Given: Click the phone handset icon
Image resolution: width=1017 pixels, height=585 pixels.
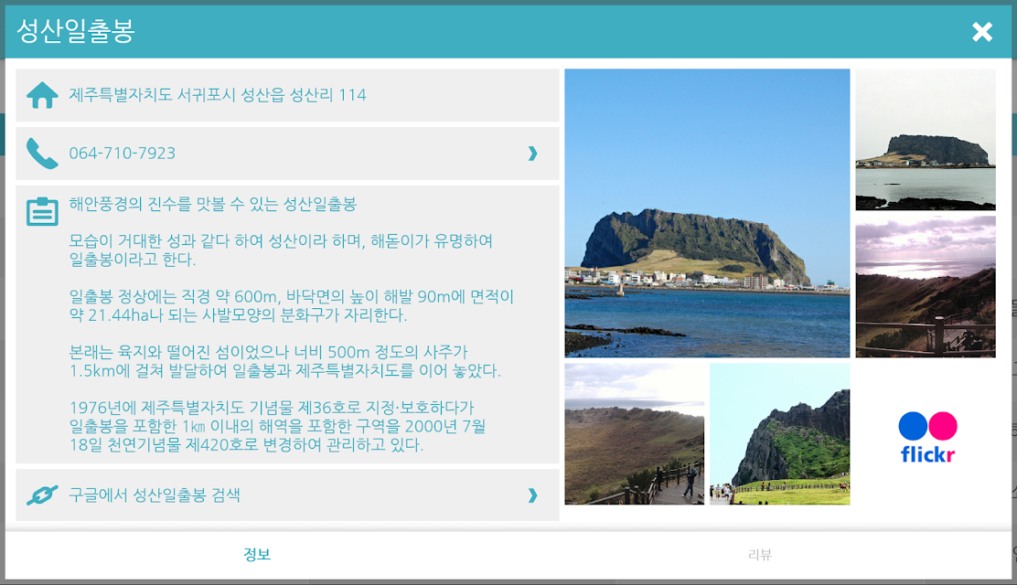Looking at the screenshot, I should (42, 154).
